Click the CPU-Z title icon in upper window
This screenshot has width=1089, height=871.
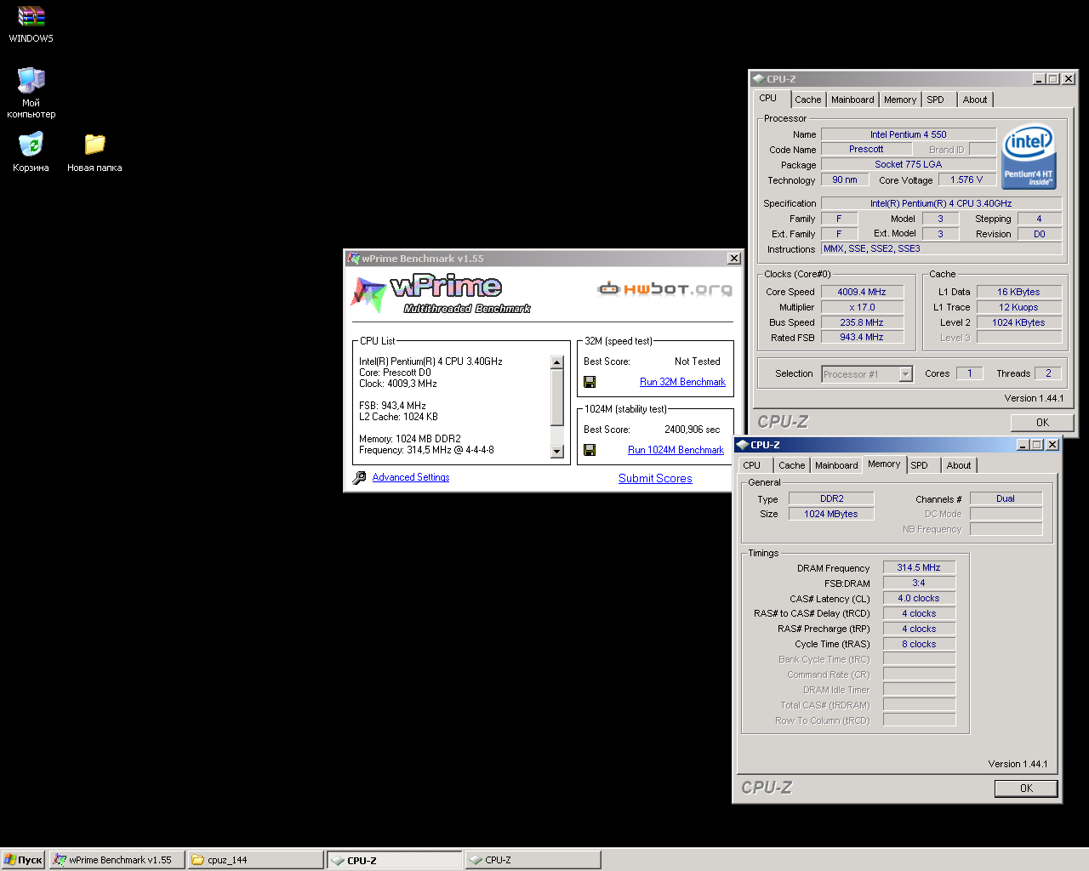click(x=758, y=79)
